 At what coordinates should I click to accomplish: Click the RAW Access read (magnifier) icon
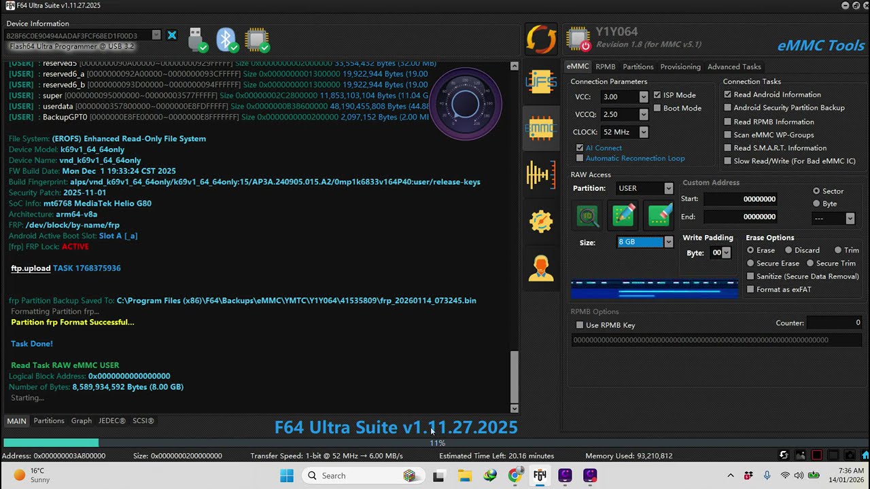[588, 215]
